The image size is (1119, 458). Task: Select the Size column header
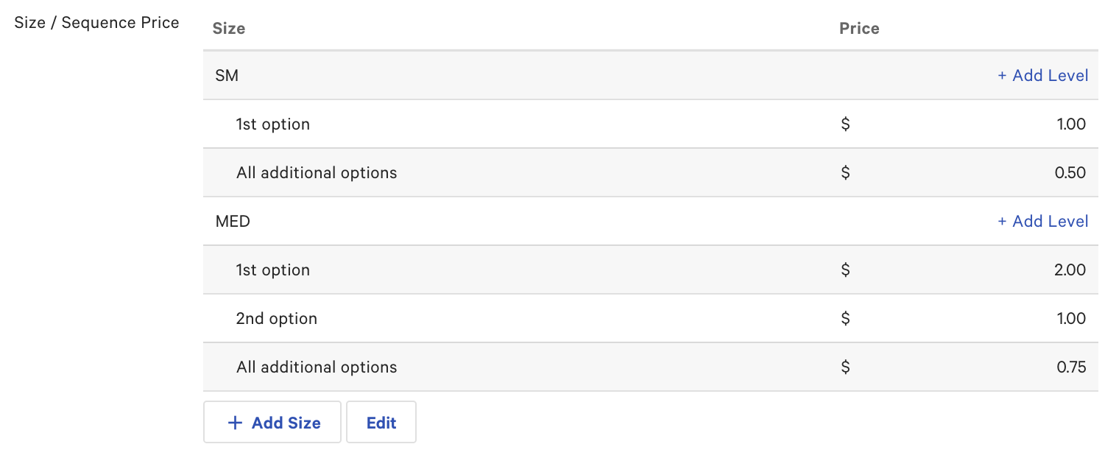point(228,28)
